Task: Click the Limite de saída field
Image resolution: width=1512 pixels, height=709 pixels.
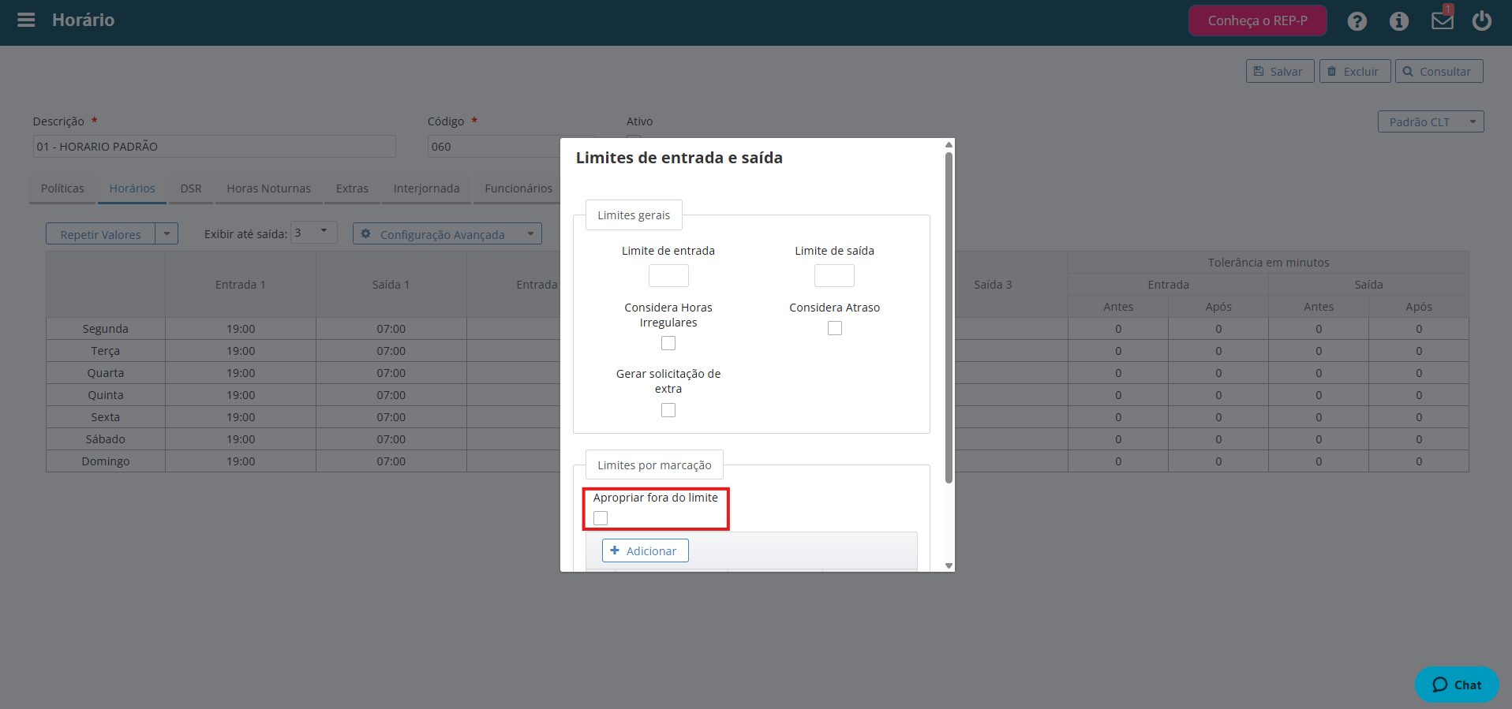Action: 834,275
